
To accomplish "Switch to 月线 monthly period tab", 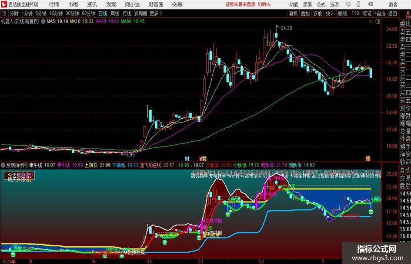I will [127, 13].
